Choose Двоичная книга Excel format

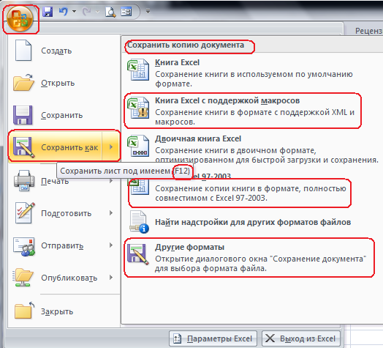pyautogui.click(x=253, y=149)
